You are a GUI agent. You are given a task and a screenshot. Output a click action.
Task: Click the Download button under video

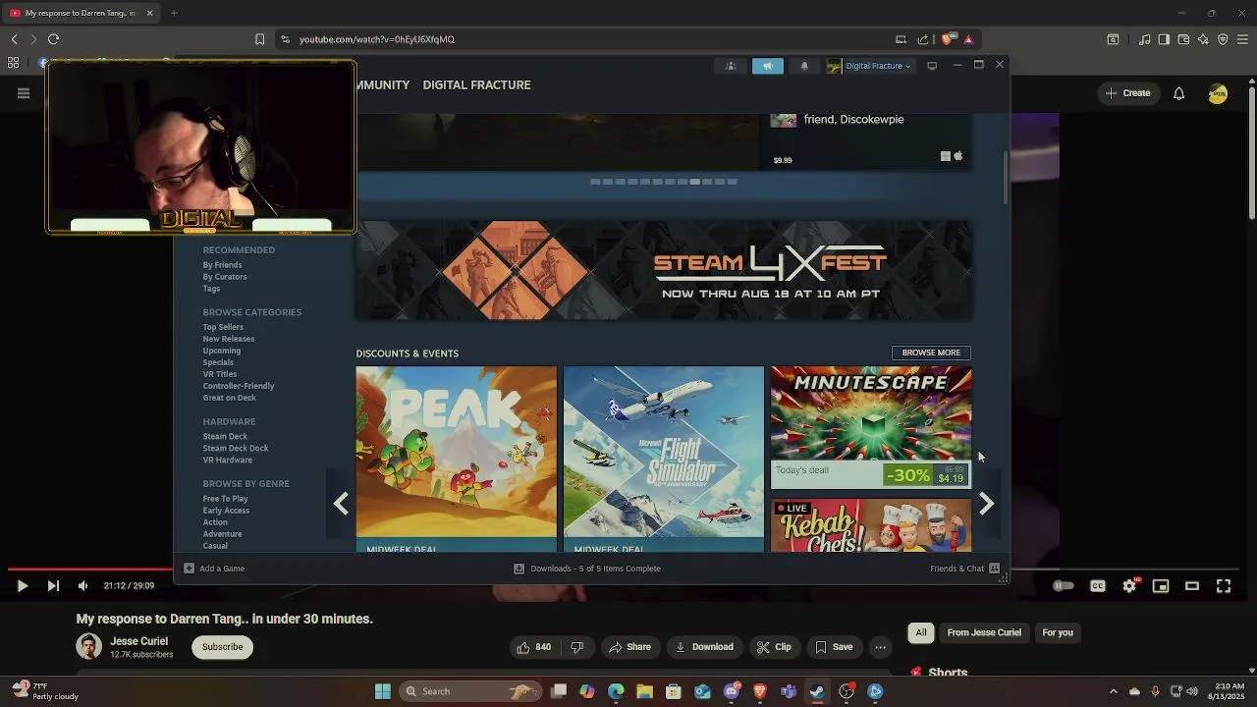click(x=704, y=647)
